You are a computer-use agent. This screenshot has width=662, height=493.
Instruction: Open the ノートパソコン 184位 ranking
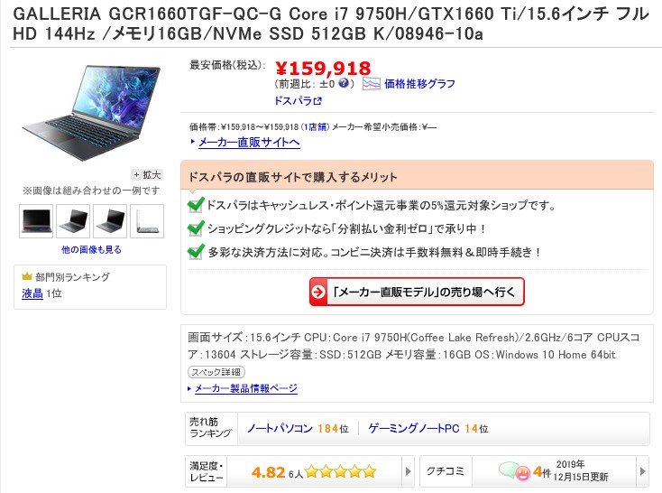(x=298, y=429)
